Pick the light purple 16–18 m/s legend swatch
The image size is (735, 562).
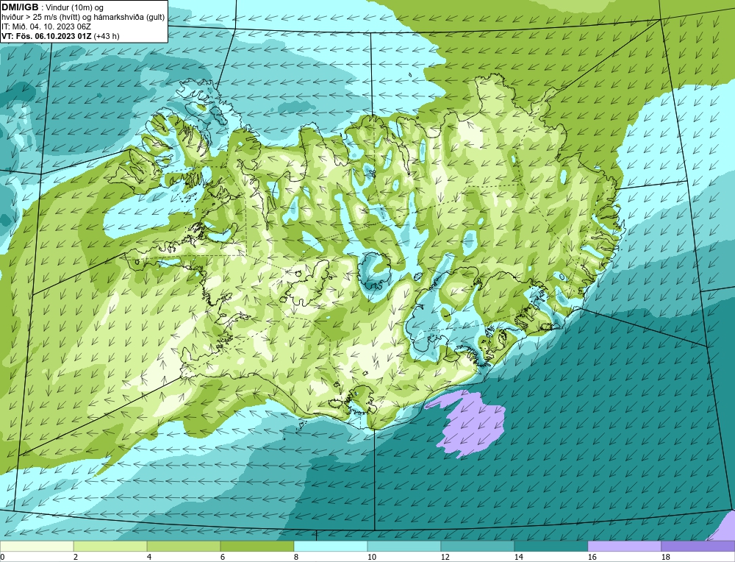[x=624, y=546]
